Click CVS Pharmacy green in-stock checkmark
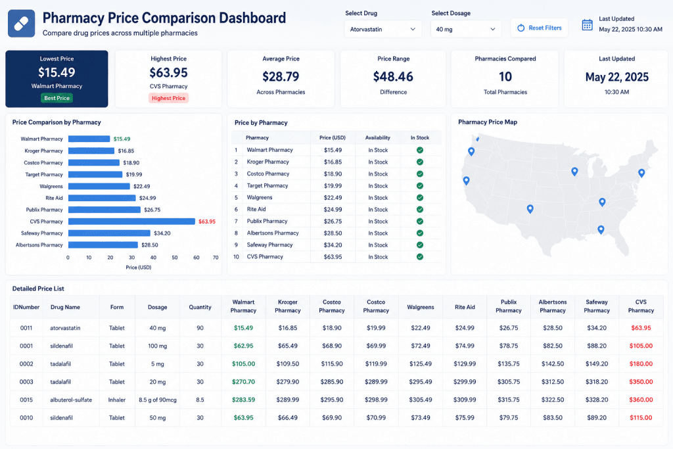 (420, 256)
